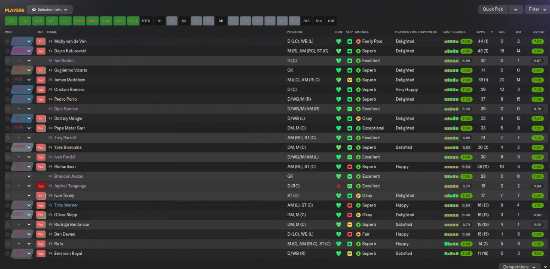The width and height of the screenshot is (550, 269).
Task: Open the AML position dropdown for James Maddison
Action: click(x=29, y=80)
